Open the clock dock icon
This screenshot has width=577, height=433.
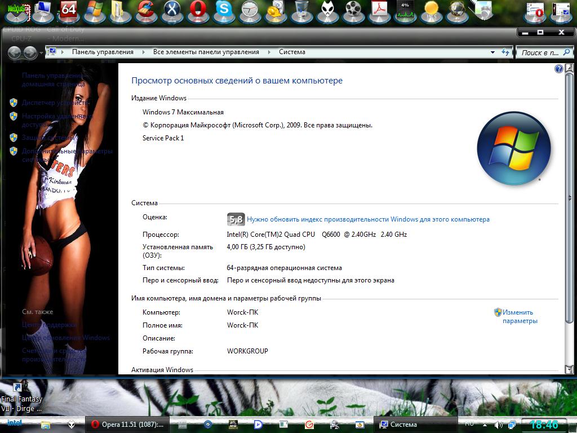pos(250,11)
